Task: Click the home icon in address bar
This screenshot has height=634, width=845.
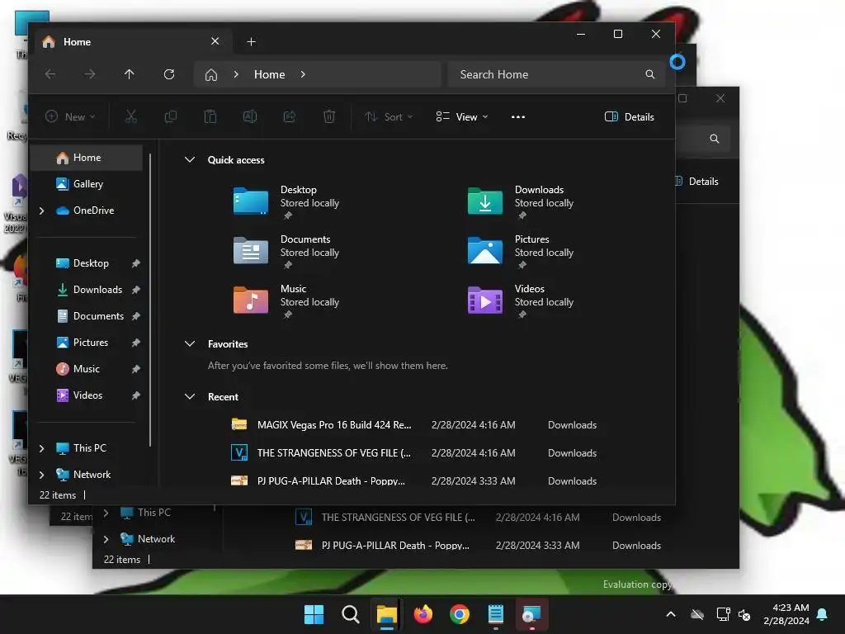Action: [x=211, y=74]
